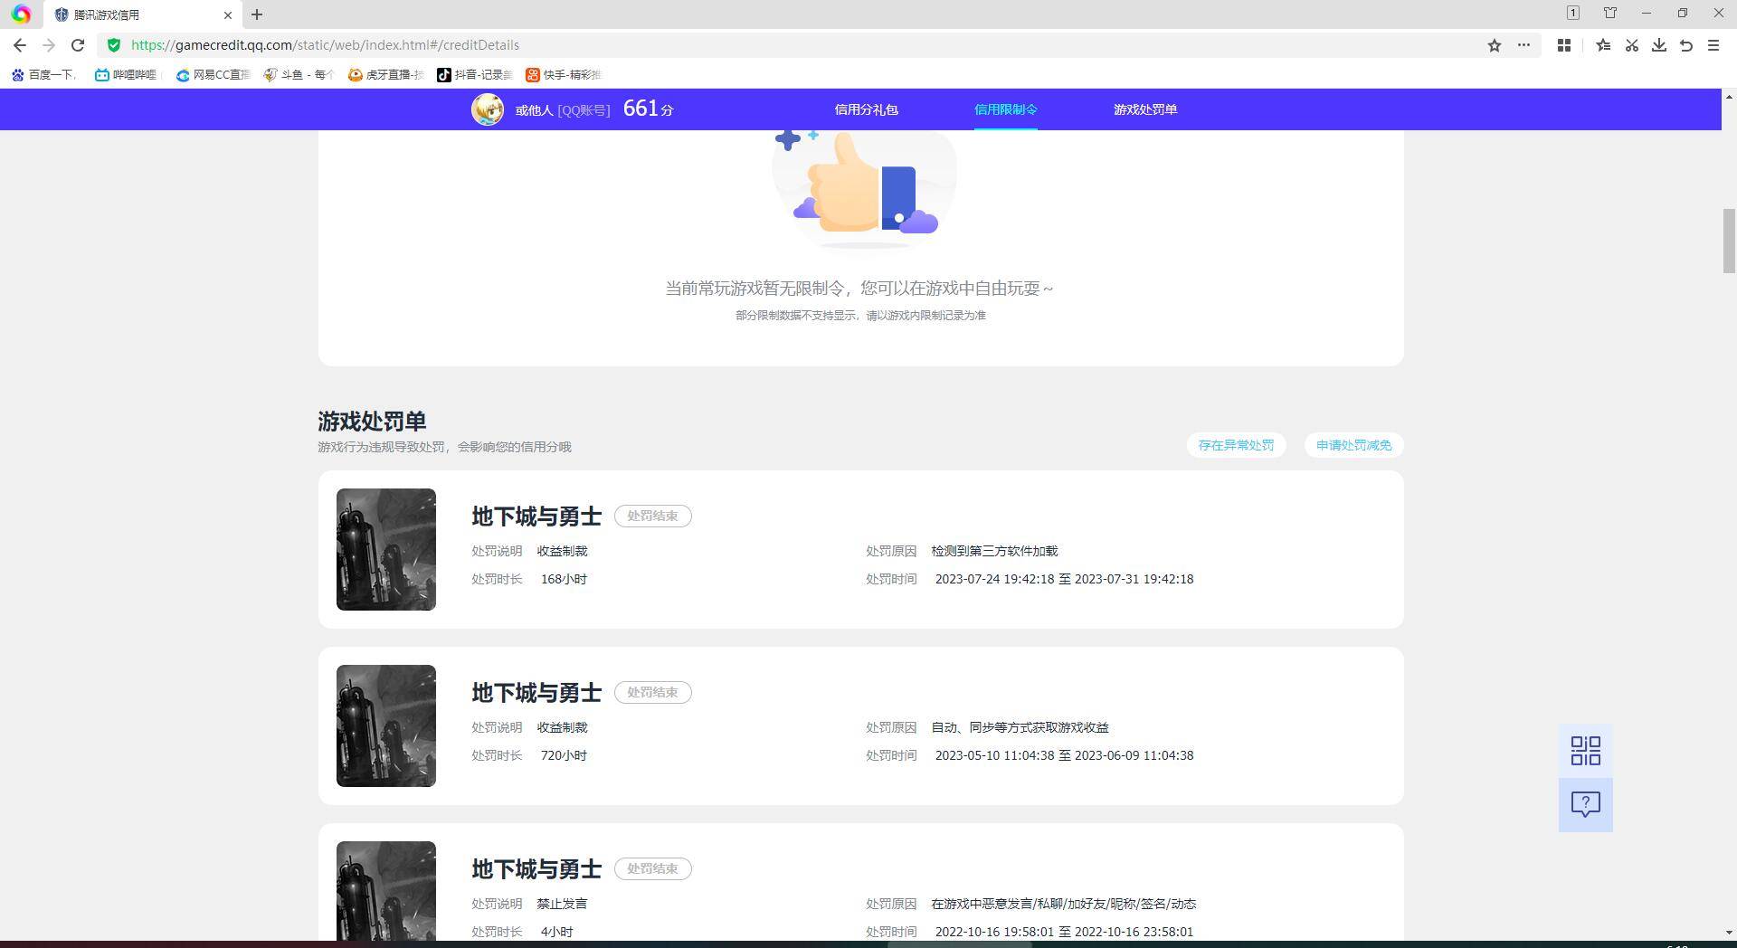
Task: Select the 信用限制令 navigation tab
Action: pyautogui.click(x=1005, y=109)
